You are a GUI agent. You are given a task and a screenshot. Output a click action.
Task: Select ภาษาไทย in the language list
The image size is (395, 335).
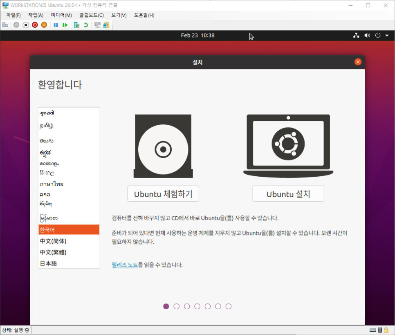69,184
